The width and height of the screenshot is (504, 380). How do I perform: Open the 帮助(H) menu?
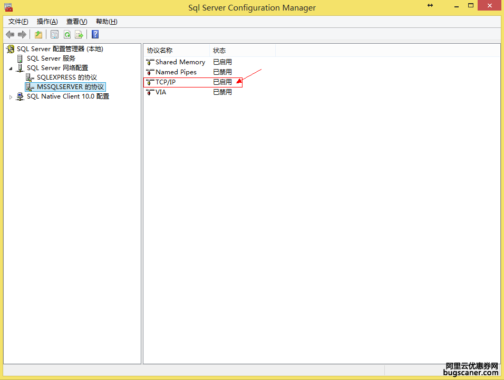point(106,22)
